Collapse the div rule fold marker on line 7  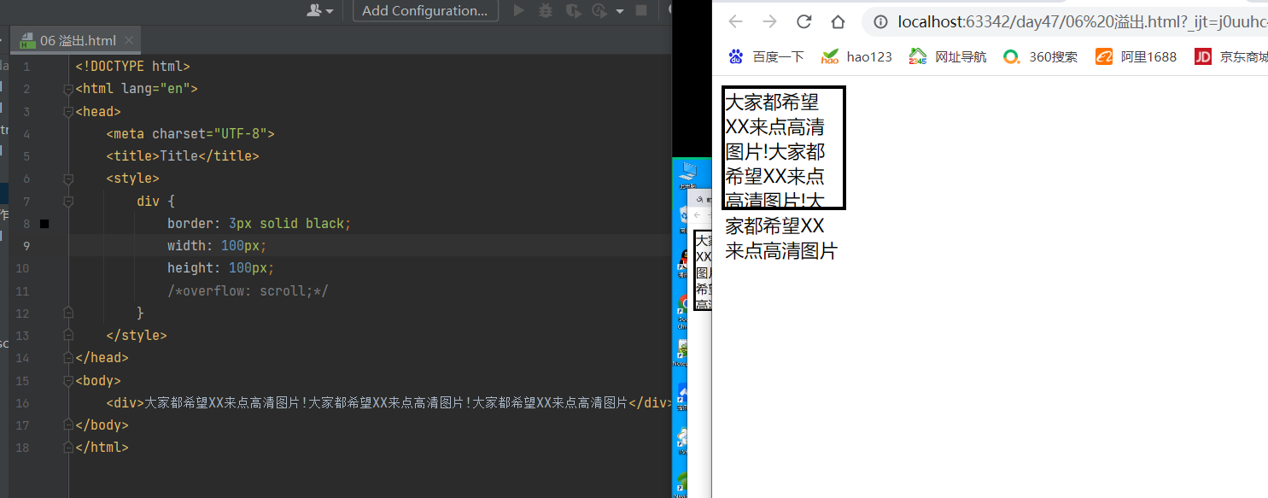(68, 201)
